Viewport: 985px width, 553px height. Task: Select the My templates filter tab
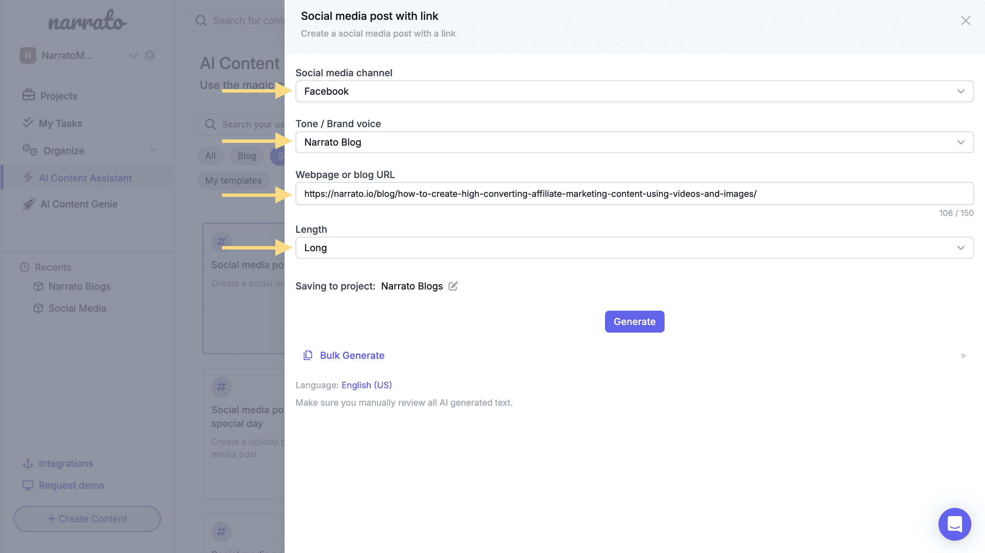(x=233, y=181)
